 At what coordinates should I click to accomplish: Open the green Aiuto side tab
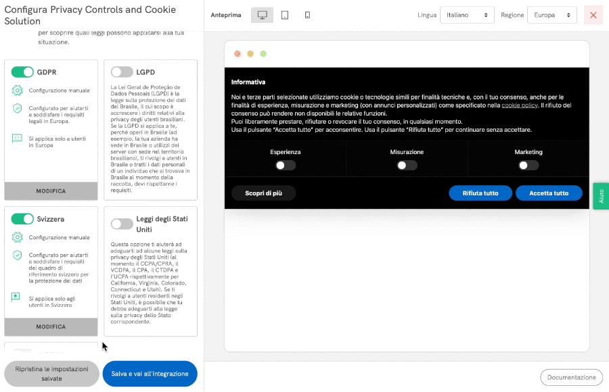coord(600,196)
